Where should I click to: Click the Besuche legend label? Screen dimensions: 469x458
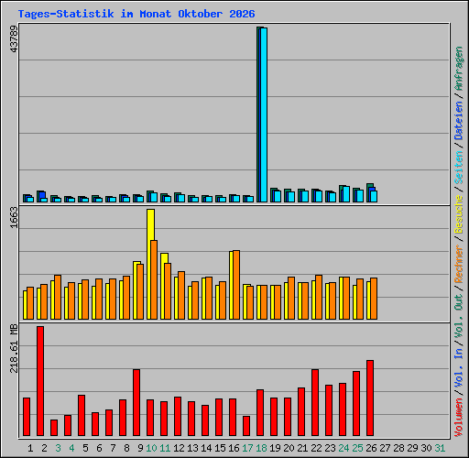tap(459, 214)
